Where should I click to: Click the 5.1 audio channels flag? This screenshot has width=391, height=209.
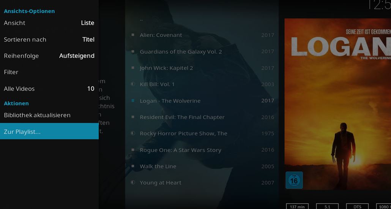[x=327, y=207]
